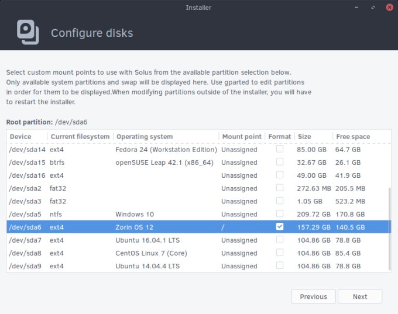Uncheck Format checkbox for /dev/sda6

280,226
